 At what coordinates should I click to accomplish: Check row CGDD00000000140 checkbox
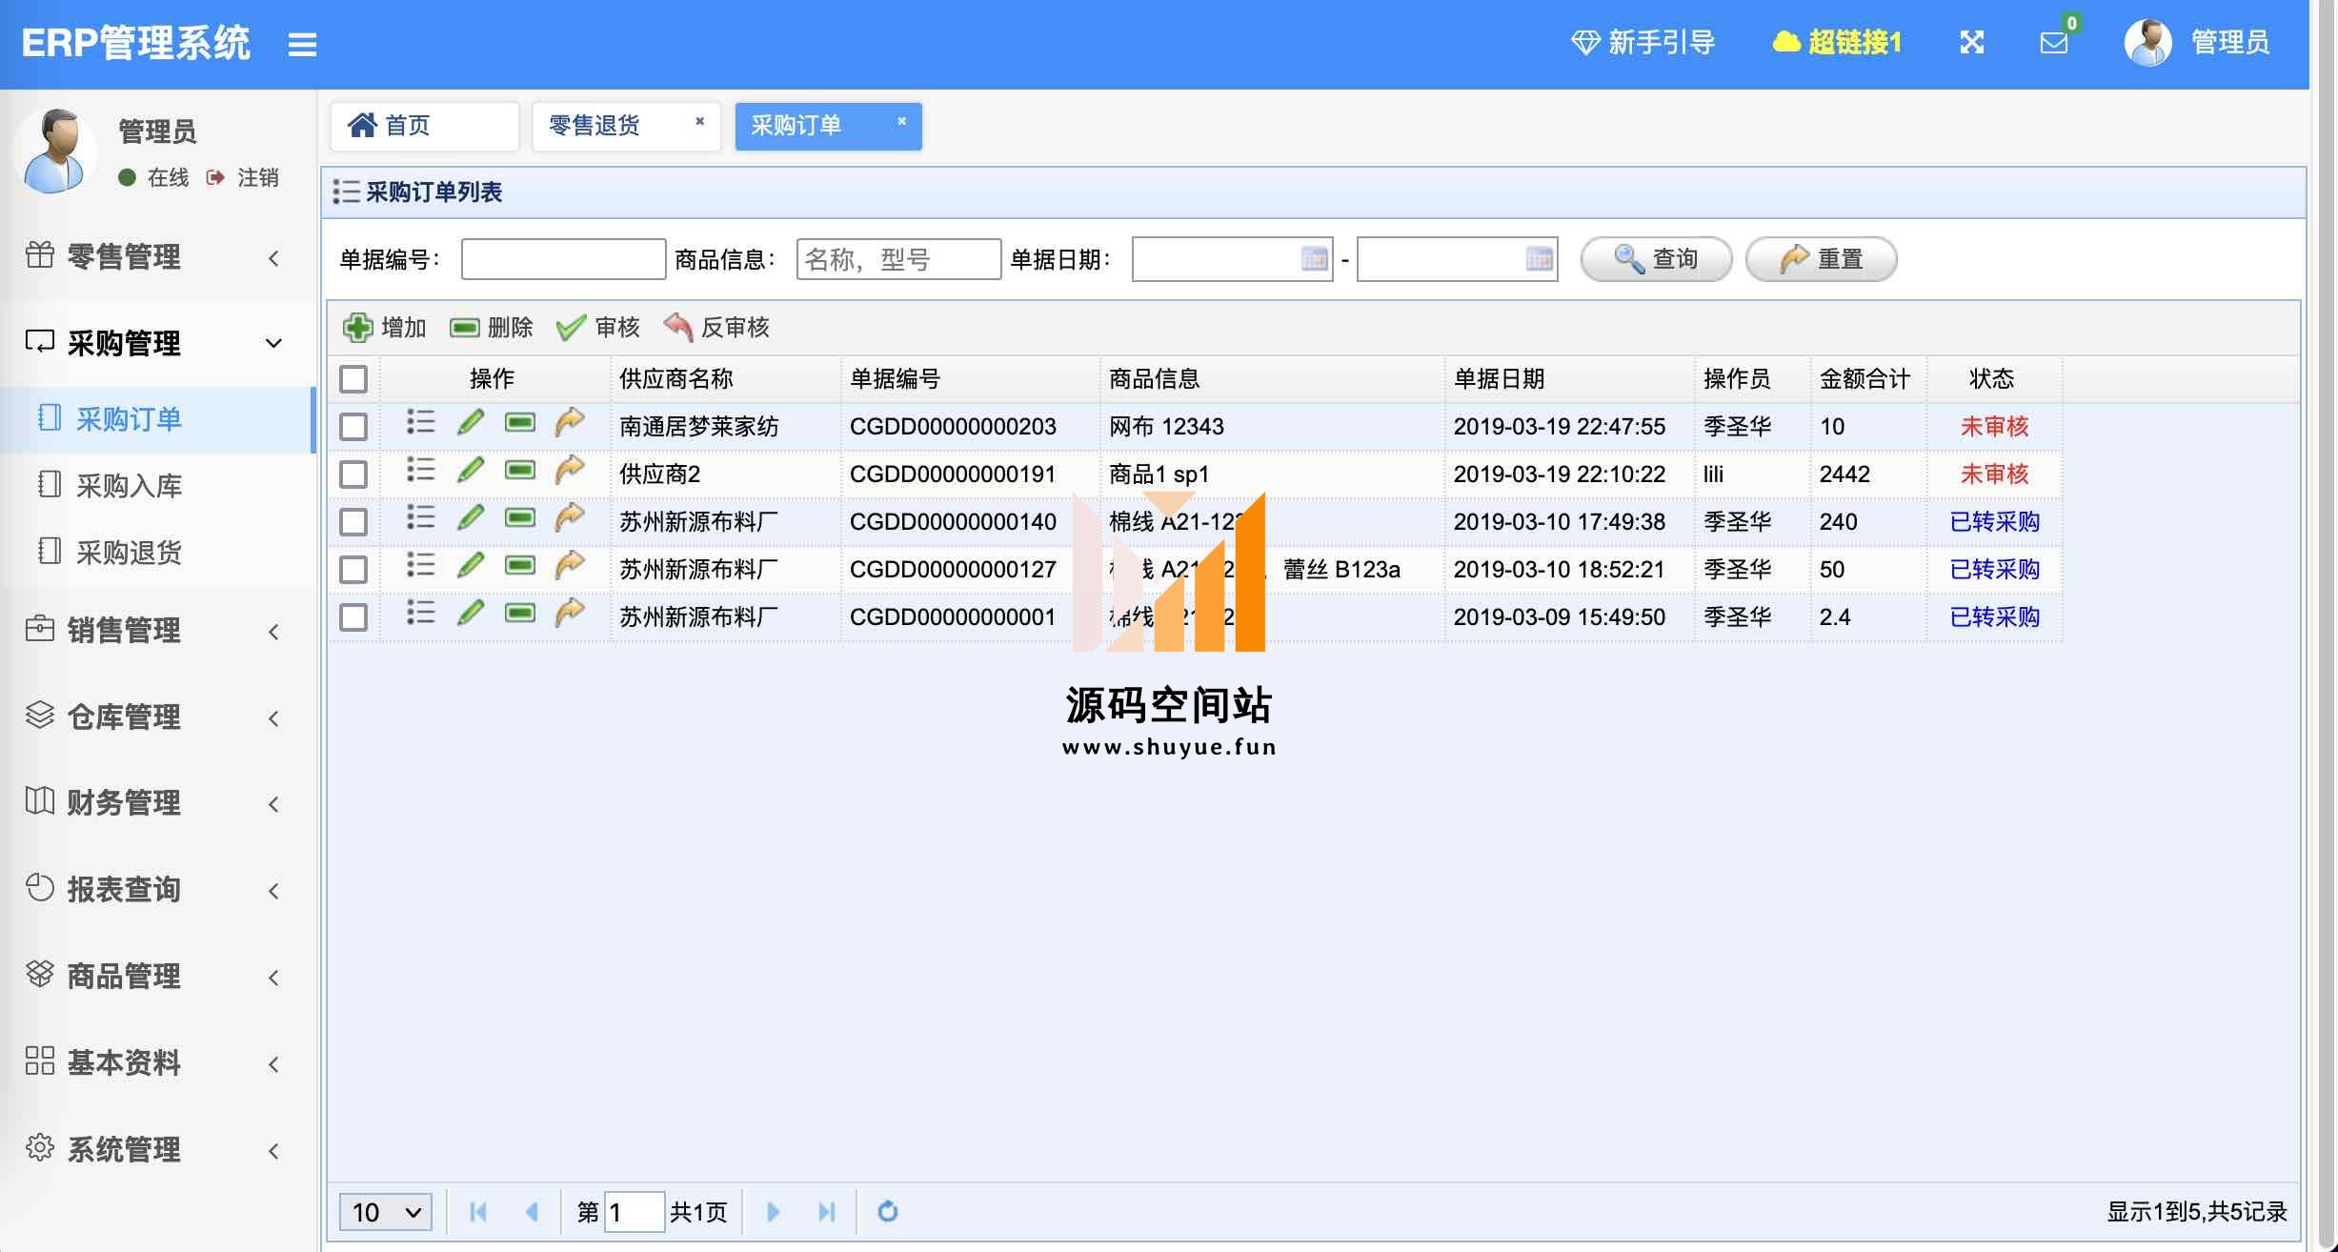pyautogui.click(x=353, y=522)
